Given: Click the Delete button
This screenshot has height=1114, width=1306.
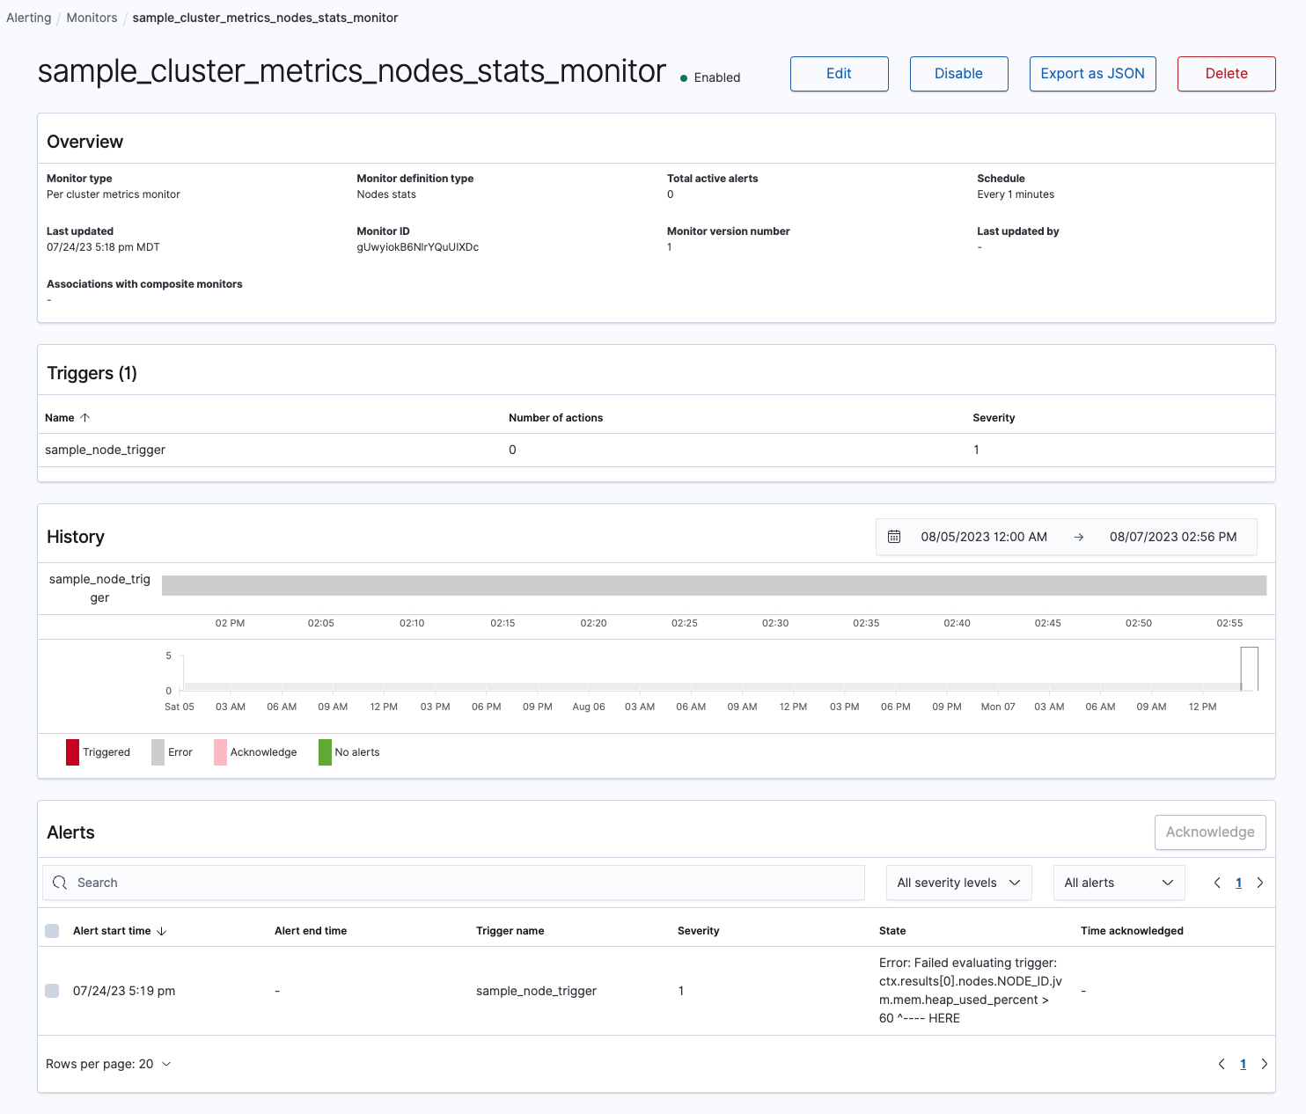Looking at the screenshot, I should point(1226,73).
